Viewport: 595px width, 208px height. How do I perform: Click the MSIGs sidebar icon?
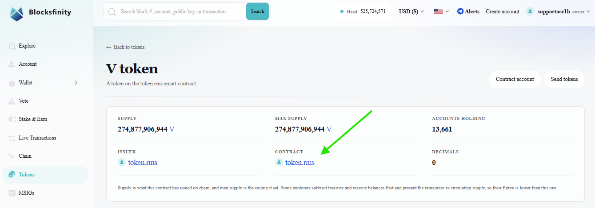(x=12, y=193)
